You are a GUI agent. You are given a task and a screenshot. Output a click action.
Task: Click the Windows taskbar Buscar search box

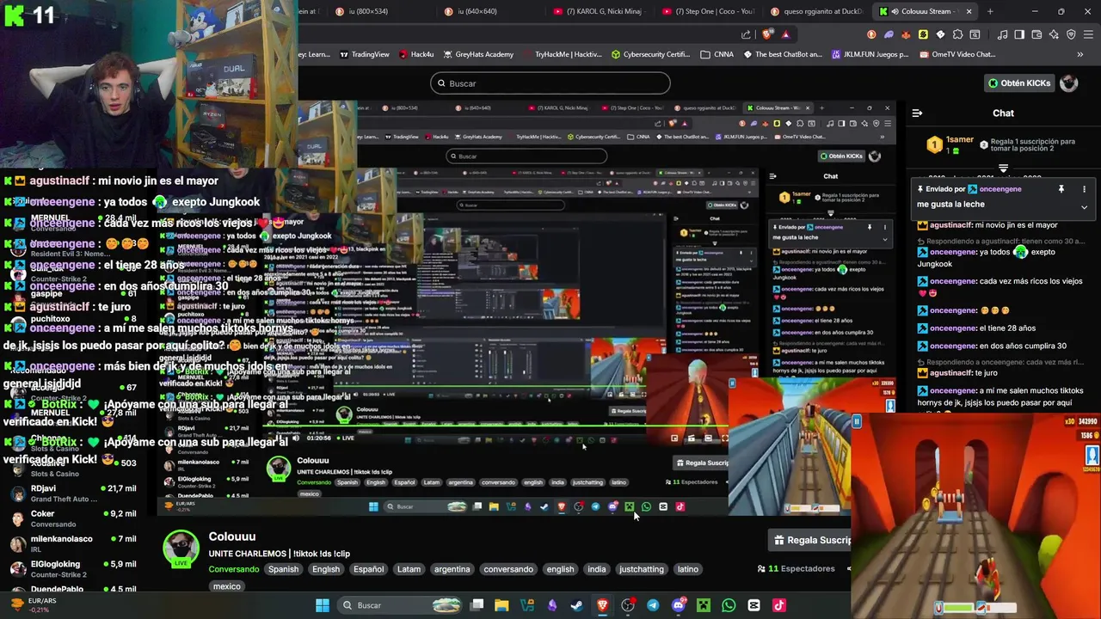tap(398, 605)
